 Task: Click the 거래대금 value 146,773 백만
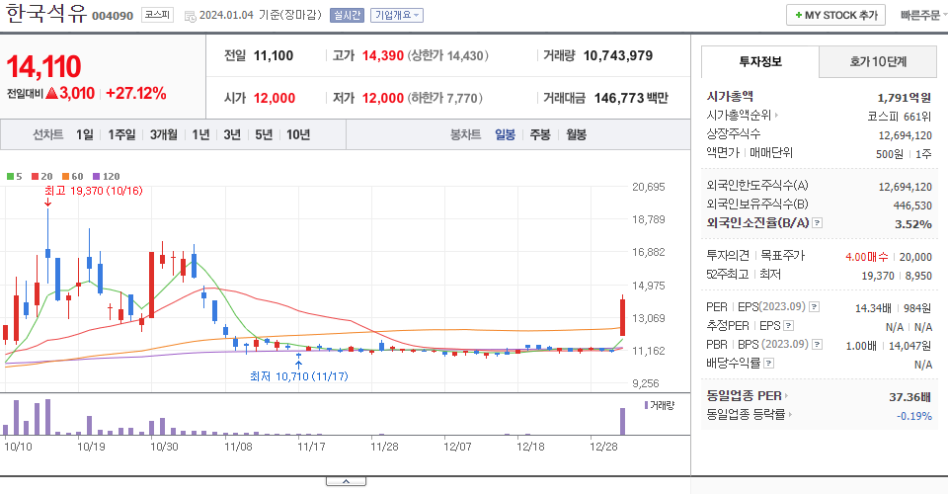tap(631, 98)
